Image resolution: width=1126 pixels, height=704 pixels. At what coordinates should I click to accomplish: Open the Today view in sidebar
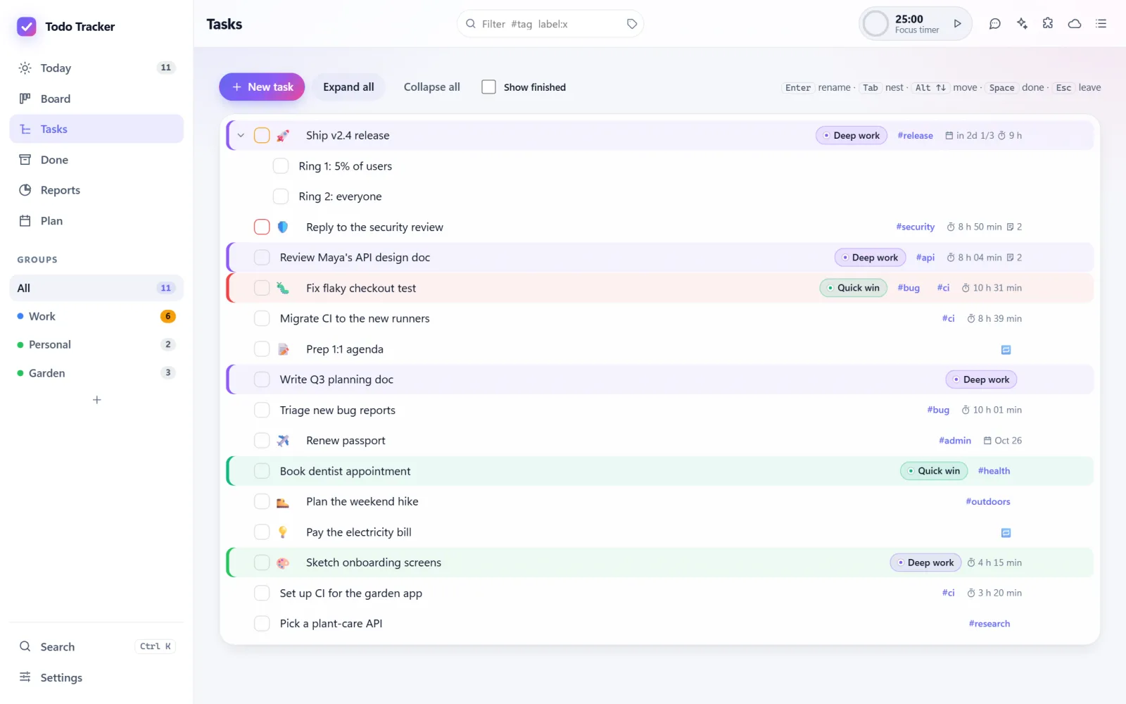(96, 68)
